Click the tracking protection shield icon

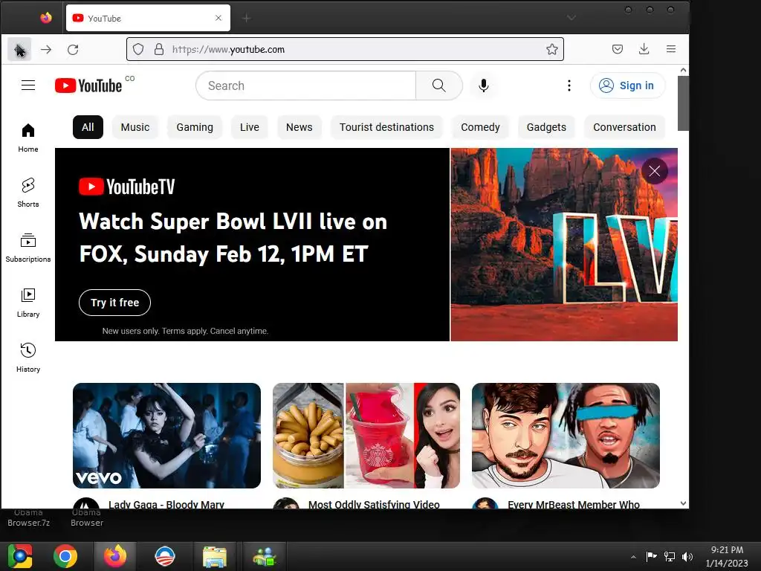(x=138, y=49)
